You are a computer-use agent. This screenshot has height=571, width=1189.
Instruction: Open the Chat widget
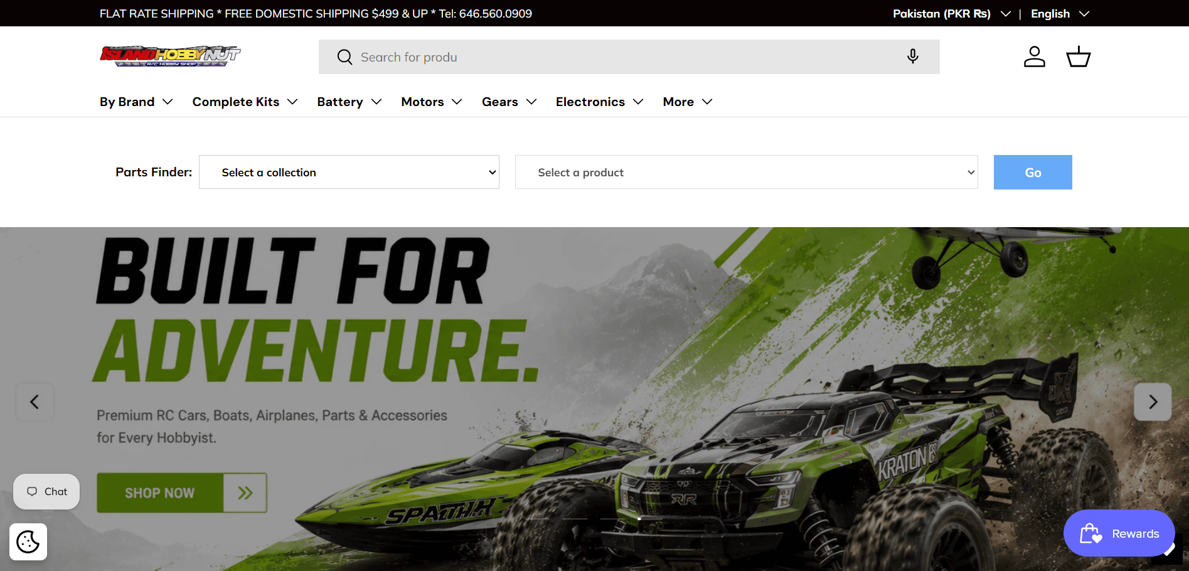pyautogui.click(x=46, y=491)
